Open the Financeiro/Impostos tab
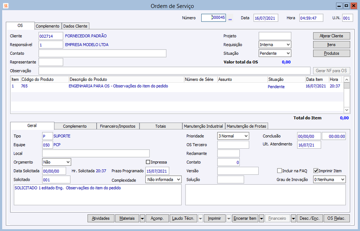Screen dimensions: 360x231 click(x=117, y=126)
